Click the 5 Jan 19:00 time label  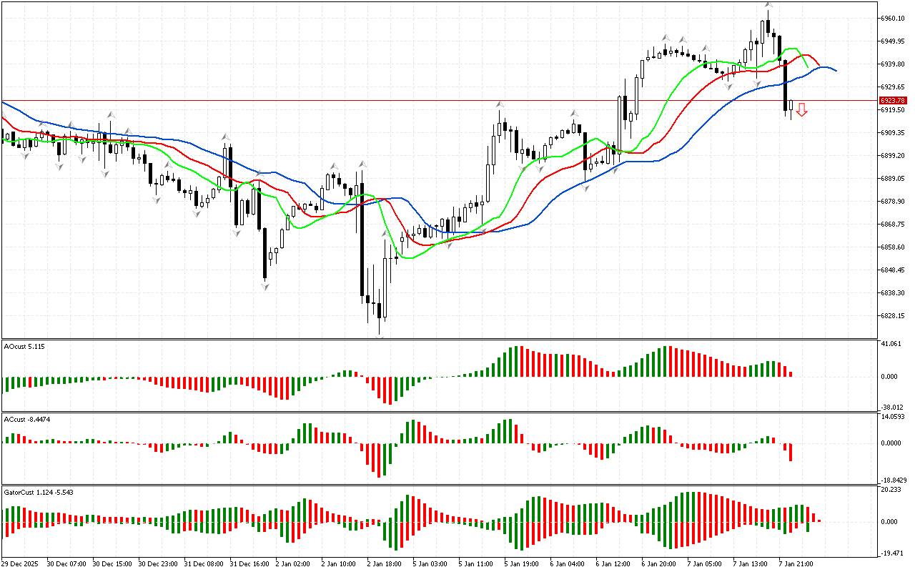pyautogui.click(x=523, y=564)
